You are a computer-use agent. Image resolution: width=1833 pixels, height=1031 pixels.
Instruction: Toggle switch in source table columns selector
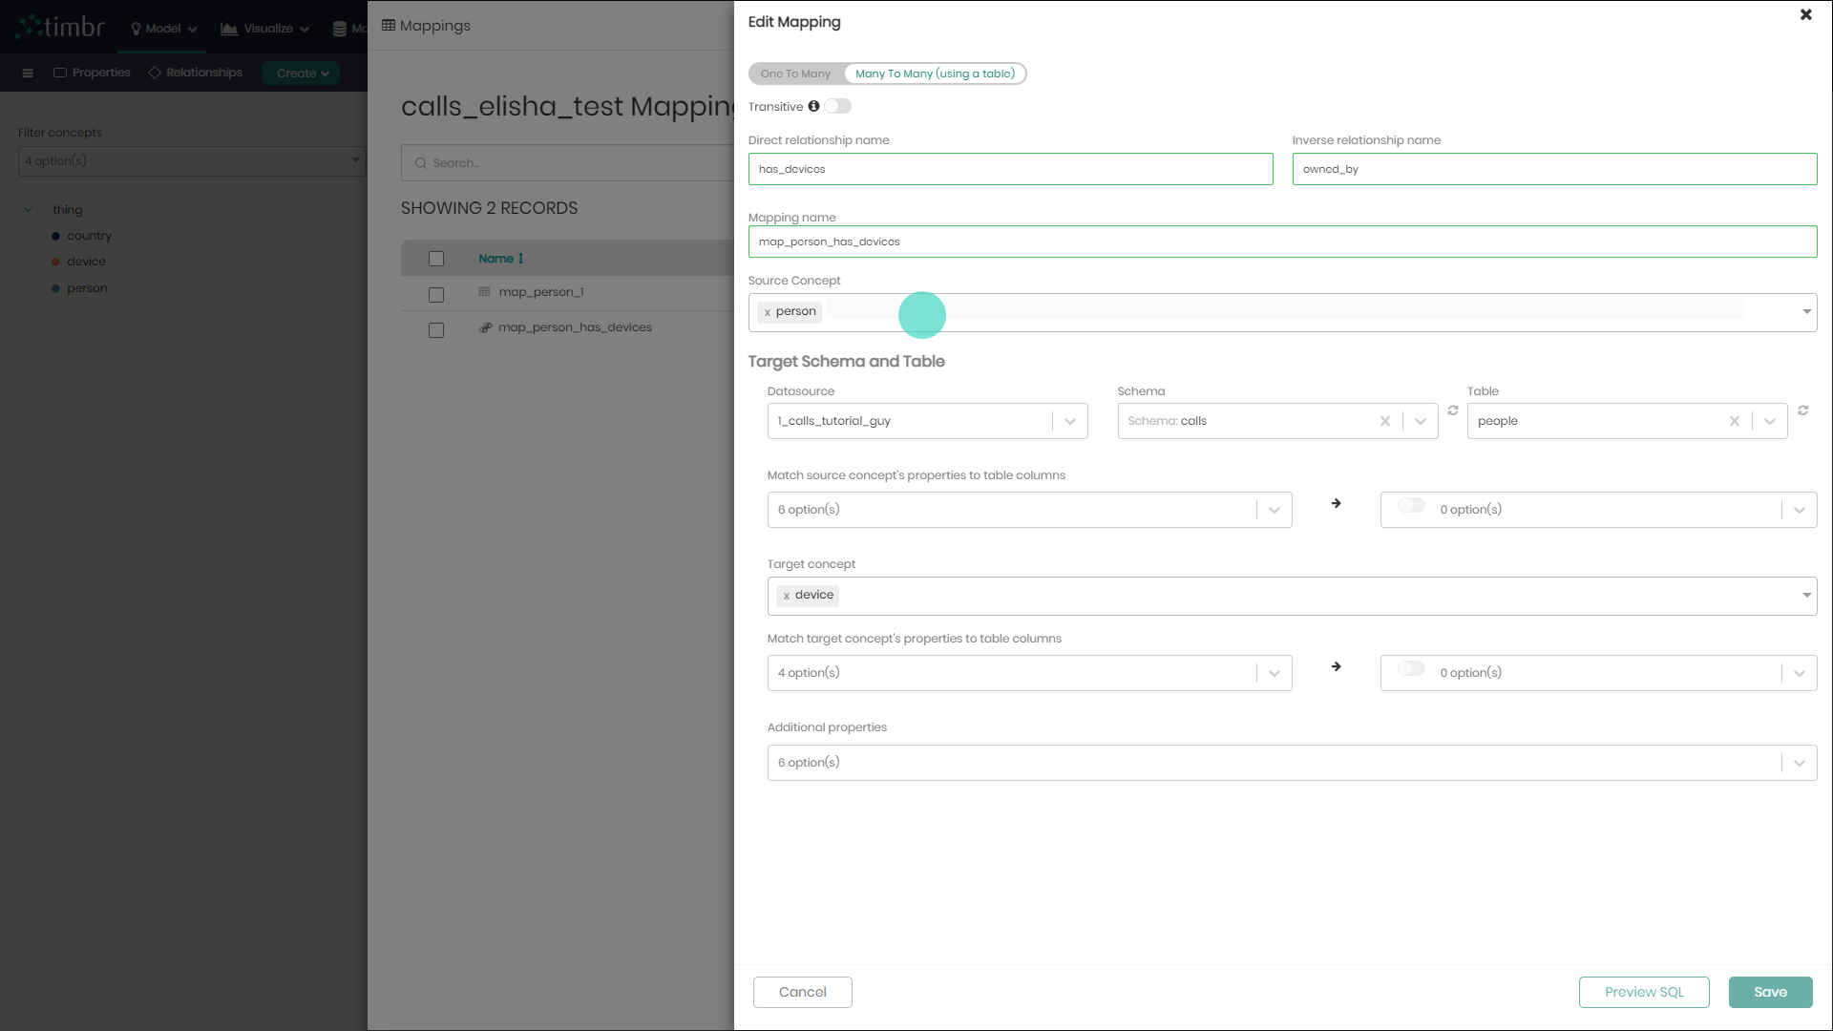pos(1411,506)
